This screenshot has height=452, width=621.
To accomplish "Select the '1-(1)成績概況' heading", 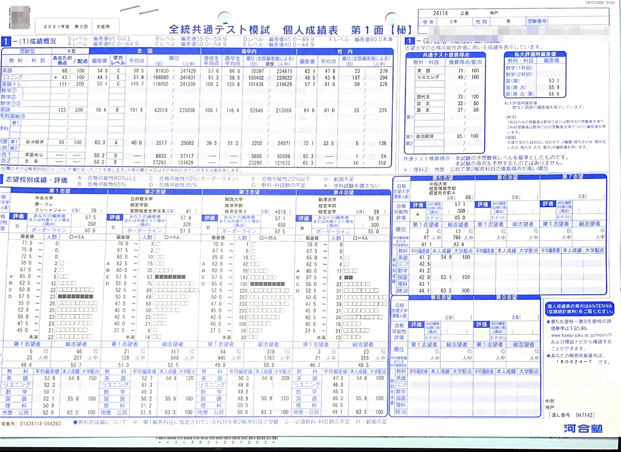I will tap(29, 41).
